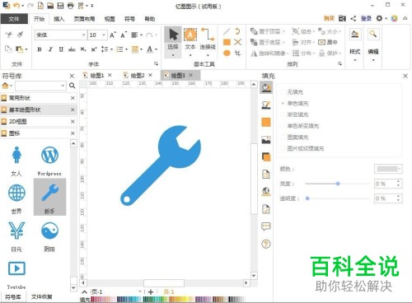The image size is (412, 303).
Task: Toggle italic formatting
Action: coord(50,49)
